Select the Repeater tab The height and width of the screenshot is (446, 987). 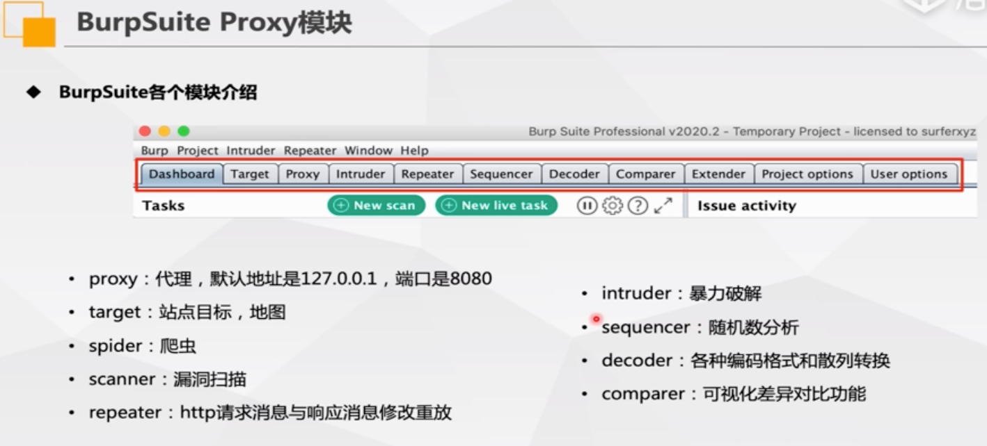[427, 174]
